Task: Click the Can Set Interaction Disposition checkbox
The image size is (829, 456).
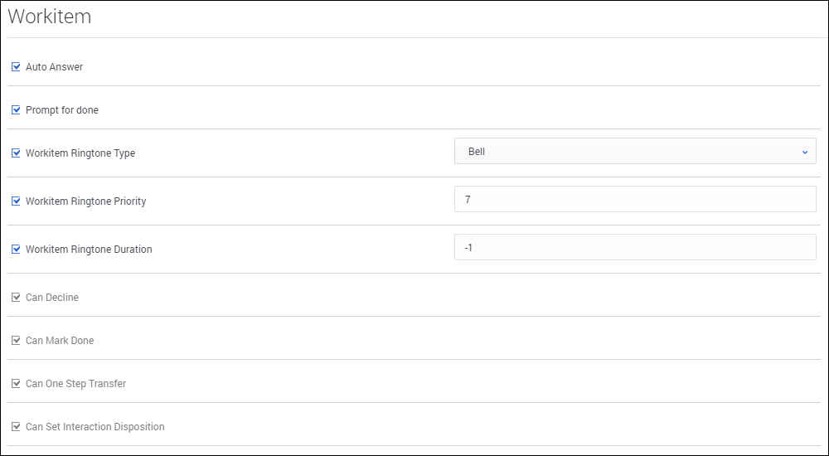Action: [x=16, y=427]
